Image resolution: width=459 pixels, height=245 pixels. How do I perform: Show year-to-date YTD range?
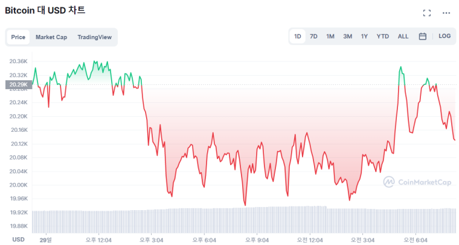click(383, 36)
